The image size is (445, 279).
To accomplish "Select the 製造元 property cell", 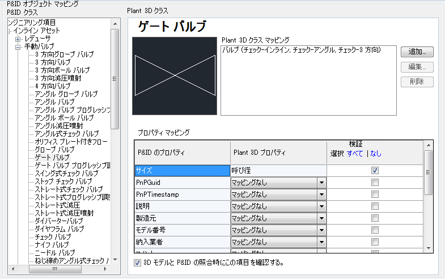I will point(182,218).
